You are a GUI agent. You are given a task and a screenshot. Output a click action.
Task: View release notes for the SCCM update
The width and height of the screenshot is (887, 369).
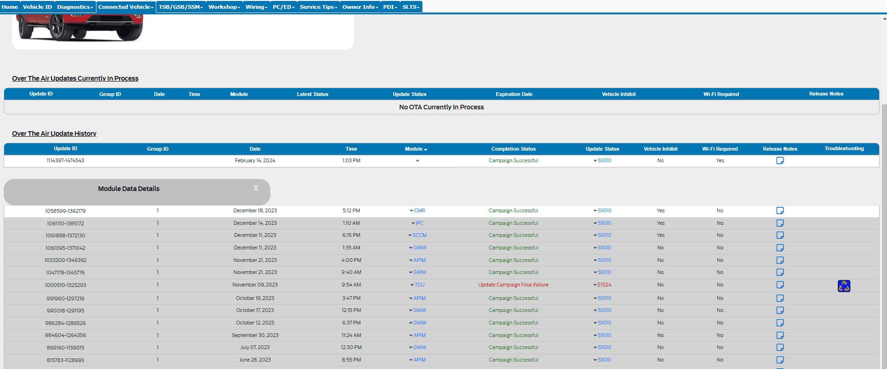pyautogui.click(x=780, y=235)
